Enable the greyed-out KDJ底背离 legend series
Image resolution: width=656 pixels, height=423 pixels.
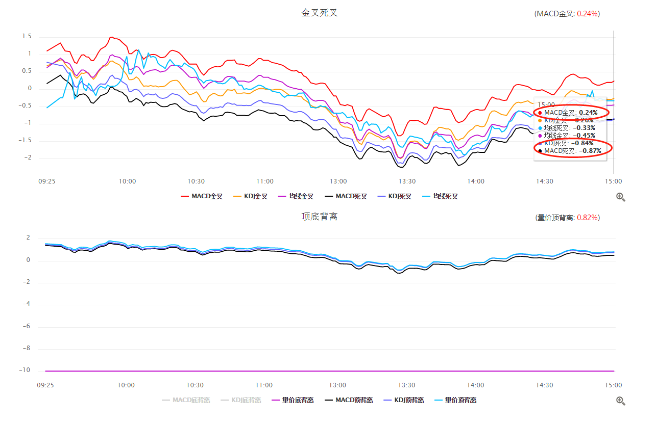[241, 400]
